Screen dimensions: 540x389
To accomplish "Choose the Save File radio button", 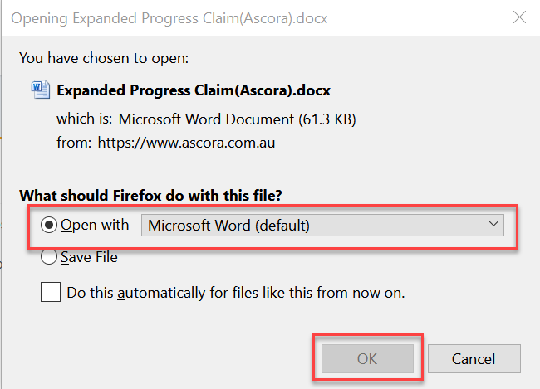I will tap(49, 257).
